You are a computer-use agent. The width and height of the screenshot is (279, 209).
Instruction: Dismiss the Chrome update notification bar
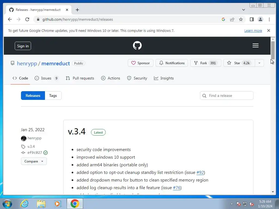click(x=268, y=30)
